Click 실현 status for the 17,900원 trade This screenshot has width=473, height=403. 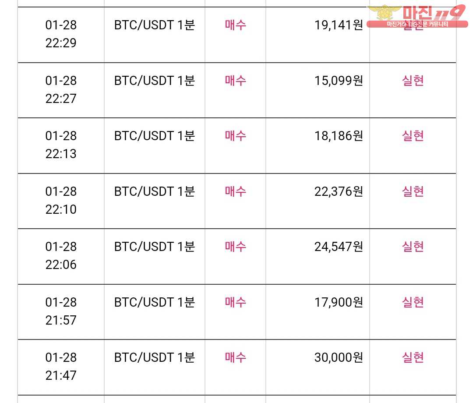(x=413, y=302)
